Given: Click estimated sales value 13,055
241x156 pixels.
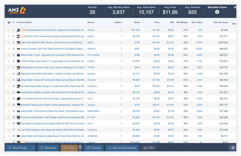Looking at the screenshot, I should coord(199,42).
